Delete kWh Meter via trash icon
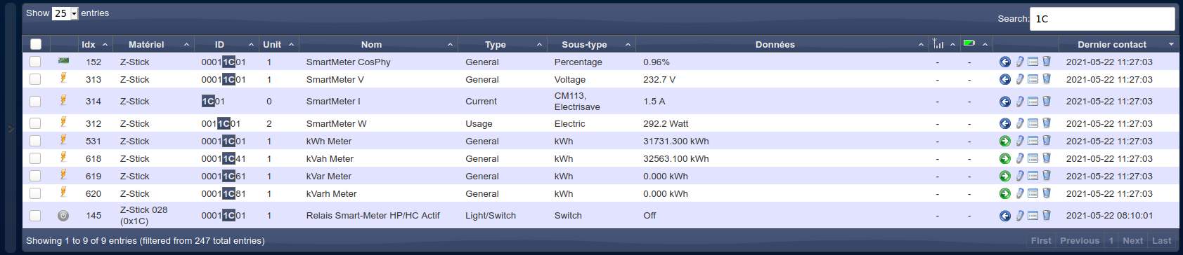1183x255 pixels. tap(1046, 141)
